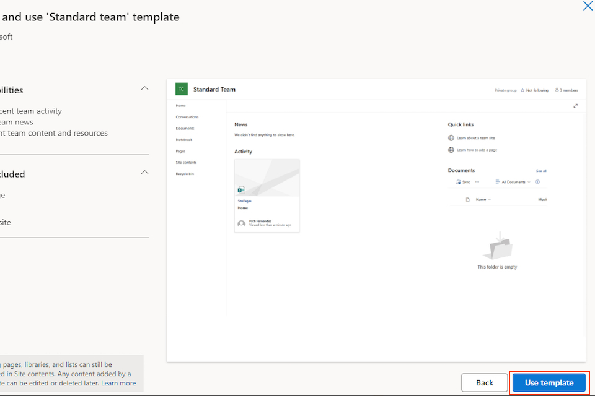Click globe icon beside Learn how to add a page
Image resolution: width=595 pixels, height=396 pixels.
(x=451, y=150)
